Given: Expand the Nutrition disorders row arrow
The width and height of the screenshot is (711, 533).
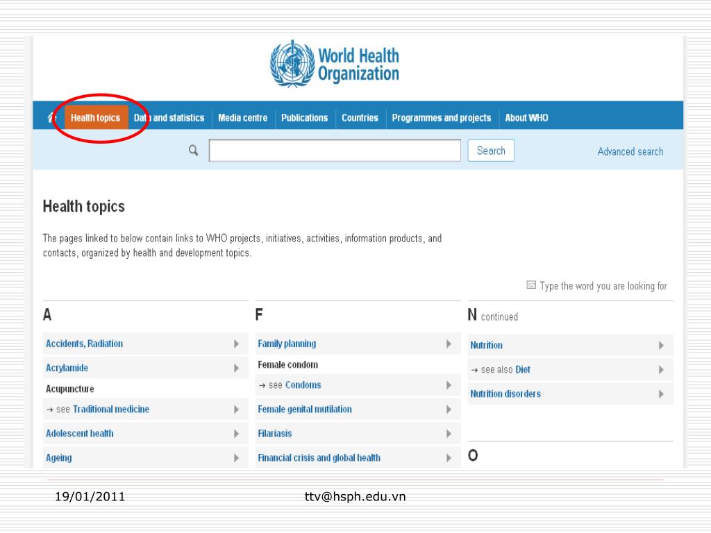Looking at the screenshot, I should click(661, 394).
